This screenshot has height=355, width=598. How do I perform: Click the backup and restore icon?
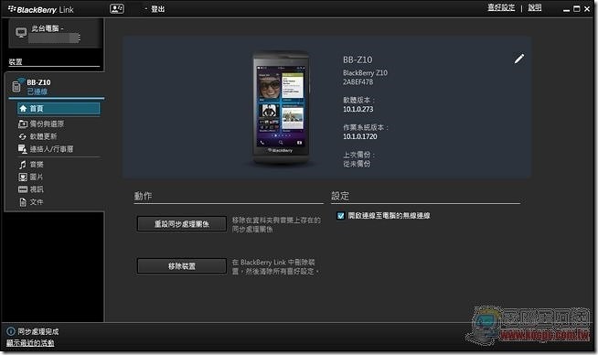pos(23,124)
